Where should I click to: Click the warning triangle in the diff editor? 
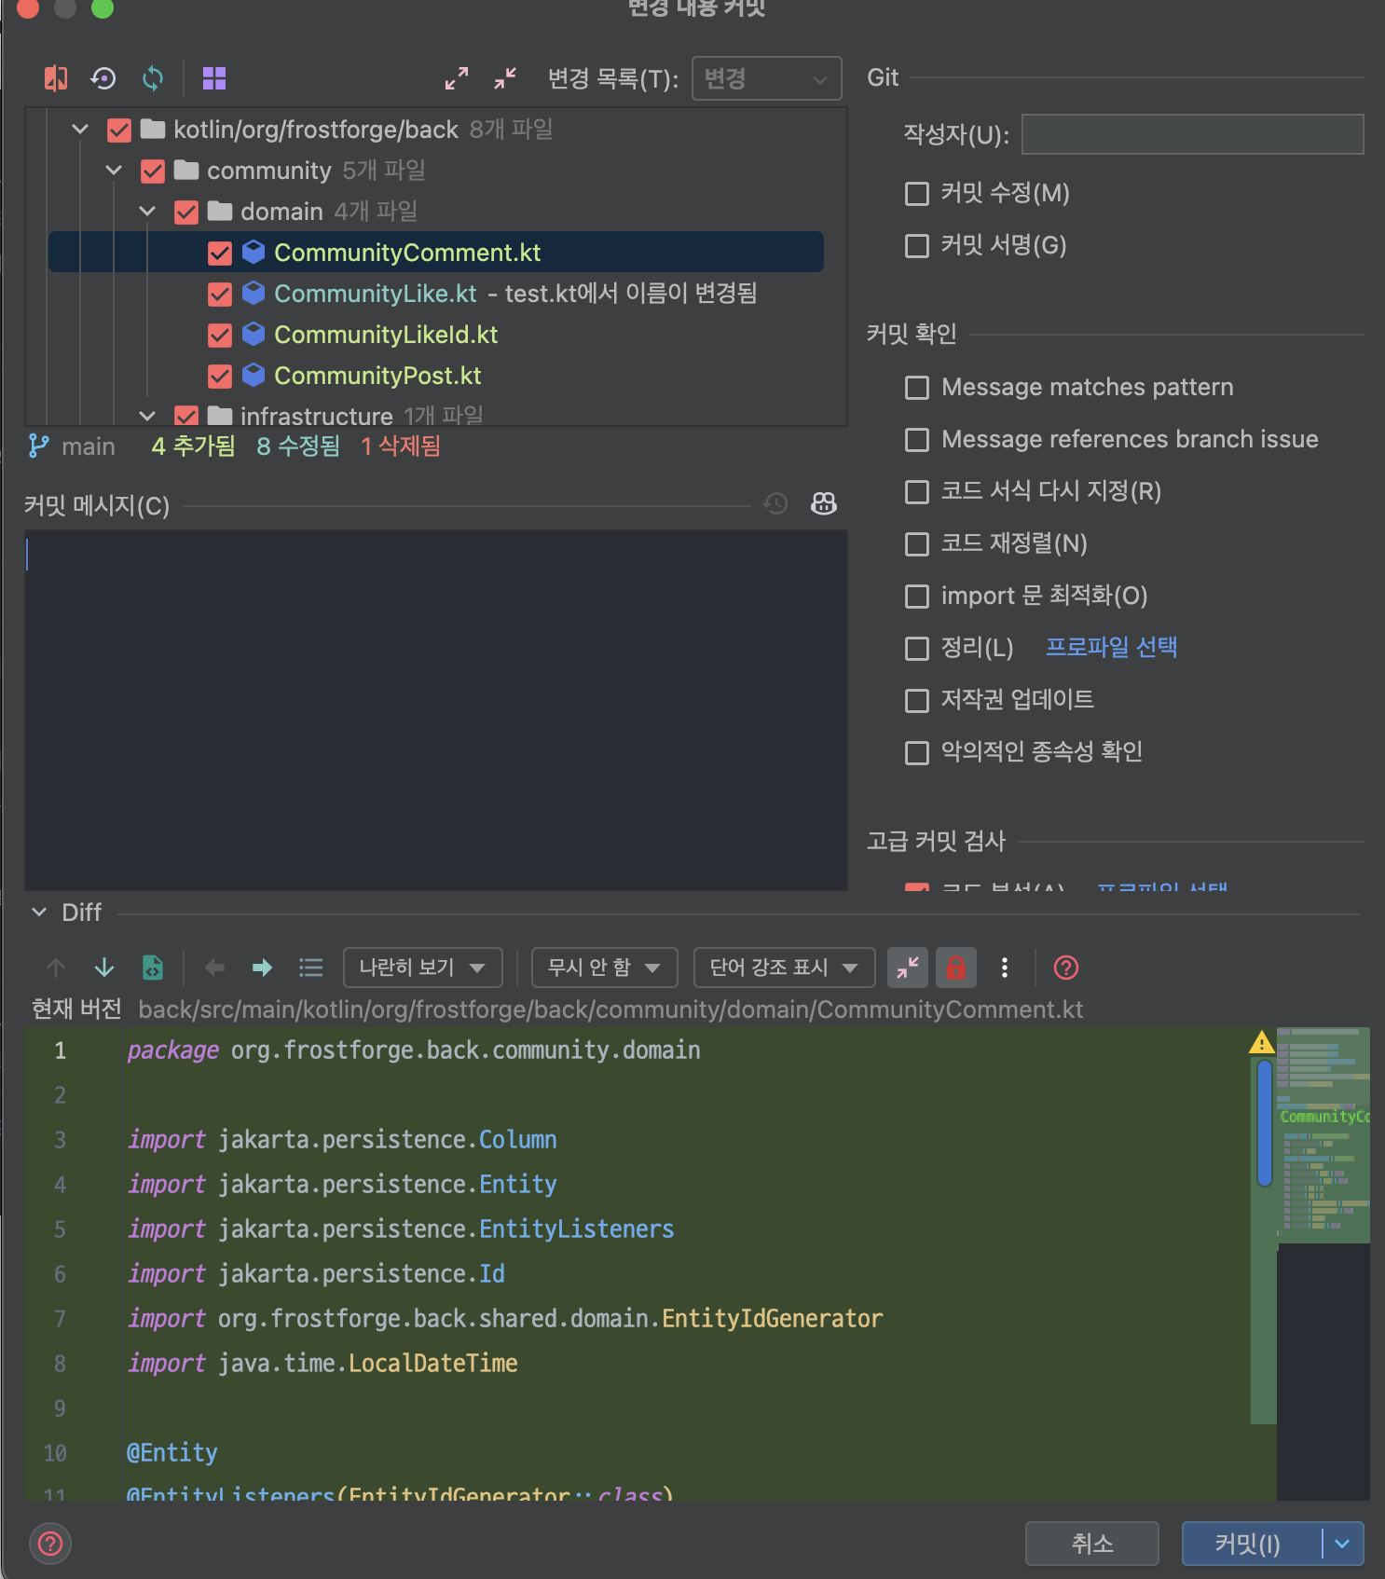pos(1262,1042)
